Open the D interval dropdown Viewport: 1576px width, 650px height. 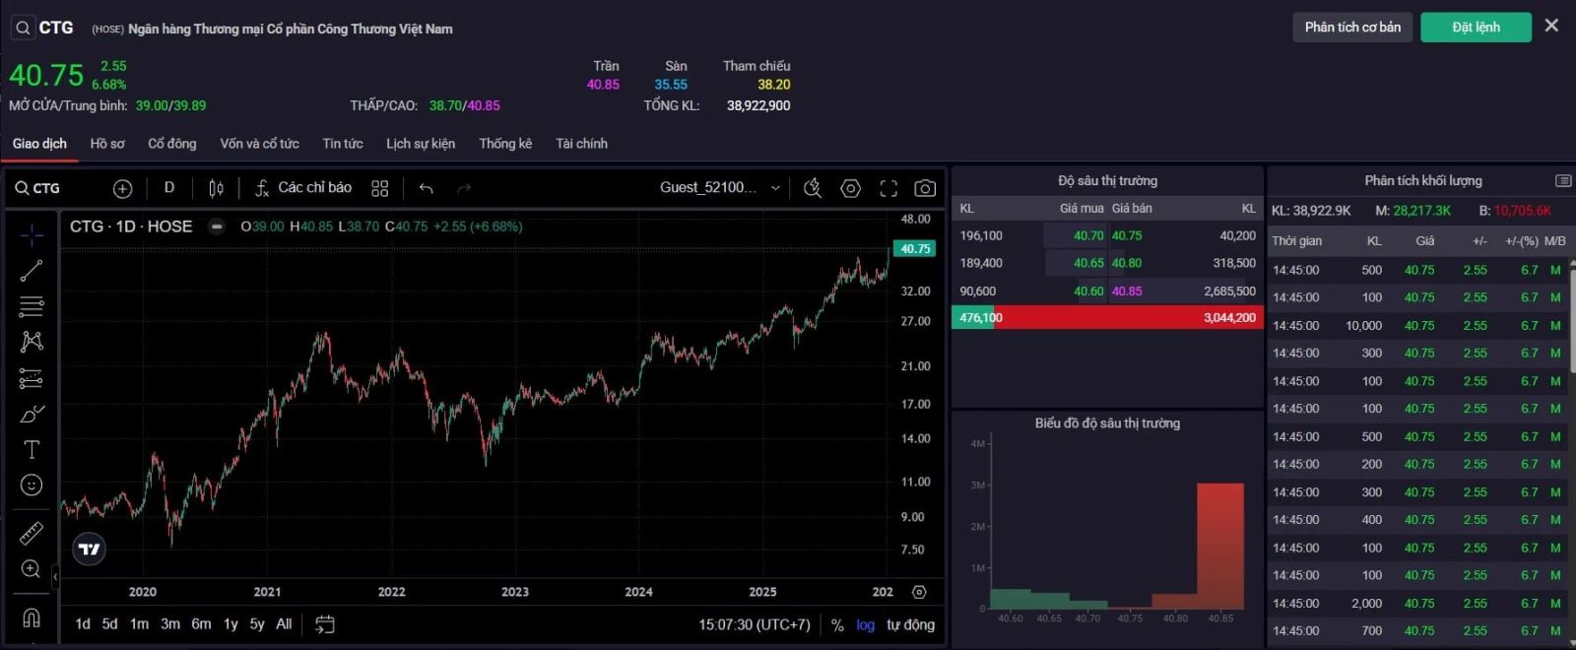click(169, 187)
